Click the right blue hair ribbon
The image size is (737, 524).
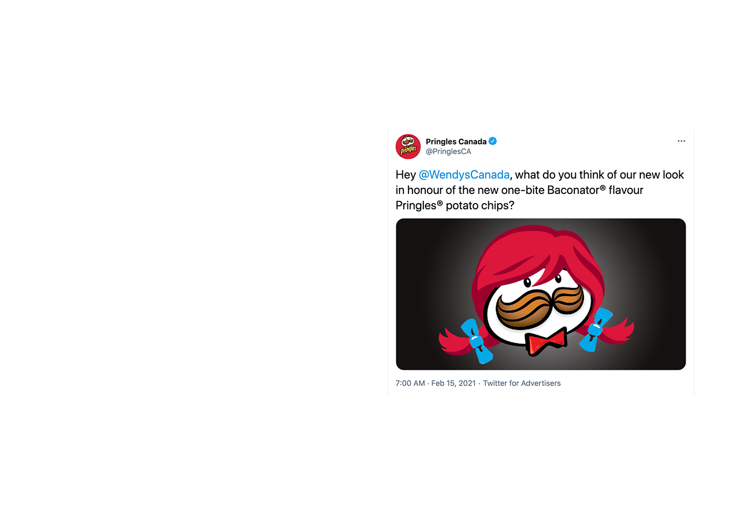[x=596, y=329]
